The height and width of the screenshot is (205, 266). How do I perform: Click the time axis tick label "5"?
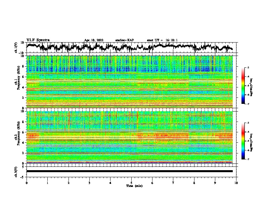point(131,183)
